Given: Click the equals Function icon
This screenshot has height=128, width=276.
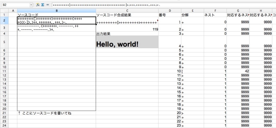Looking at the screenshot, I should pyautogui.click(x=47, y=5).
